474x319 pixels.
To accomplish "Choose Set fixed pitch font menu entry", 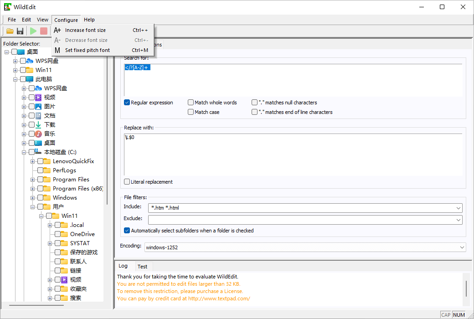I will tap(103, 50).
